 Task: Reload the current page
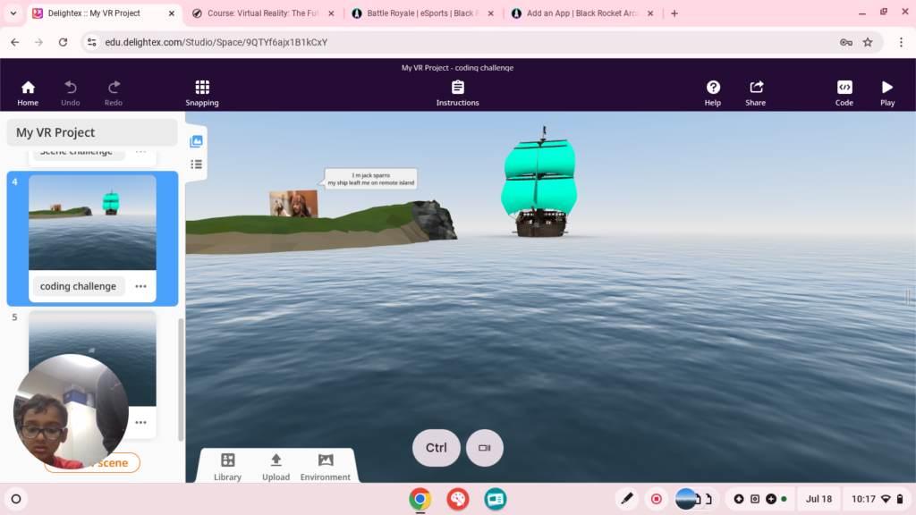(x=64, y=42)
